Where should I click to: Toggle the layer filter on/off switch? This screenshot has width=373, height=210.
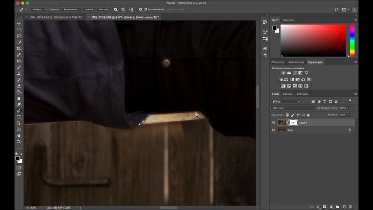(350, 101)
